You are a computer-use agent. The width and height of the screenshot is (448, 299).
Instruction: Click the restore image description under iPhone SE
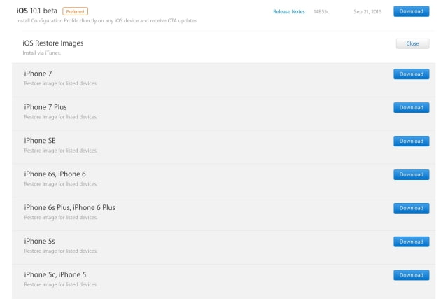click(x=61, y=151)
